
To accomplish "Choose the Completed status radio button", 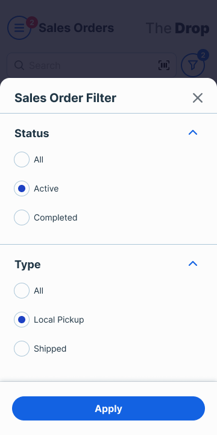I will click(22, 217).
